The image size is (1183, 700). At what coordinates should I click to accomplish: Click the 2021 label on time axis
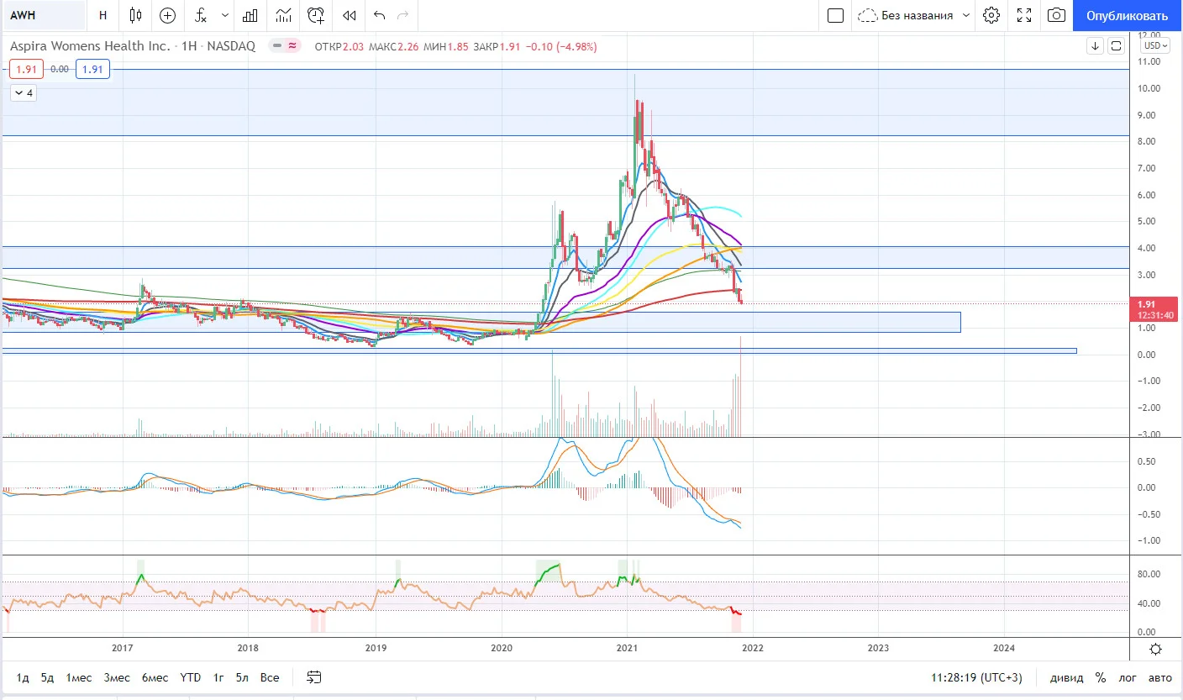click(x=627, y=648)
